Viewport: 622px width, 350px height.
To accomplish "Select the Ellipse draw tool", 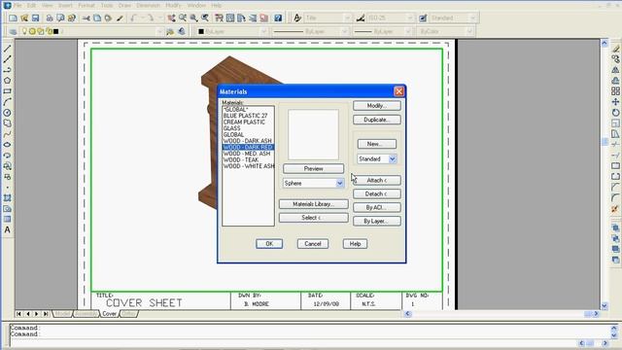I will pos(7,145).
